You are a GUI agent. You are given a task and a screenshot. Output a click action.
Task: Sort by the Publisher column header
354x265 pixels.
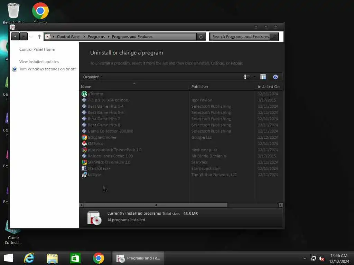(222, 87)
